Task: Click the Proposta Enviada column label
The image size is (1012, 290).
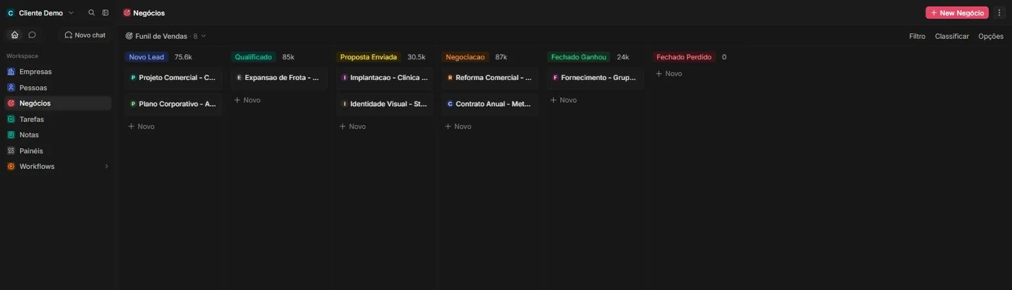Action: point(369,57)
